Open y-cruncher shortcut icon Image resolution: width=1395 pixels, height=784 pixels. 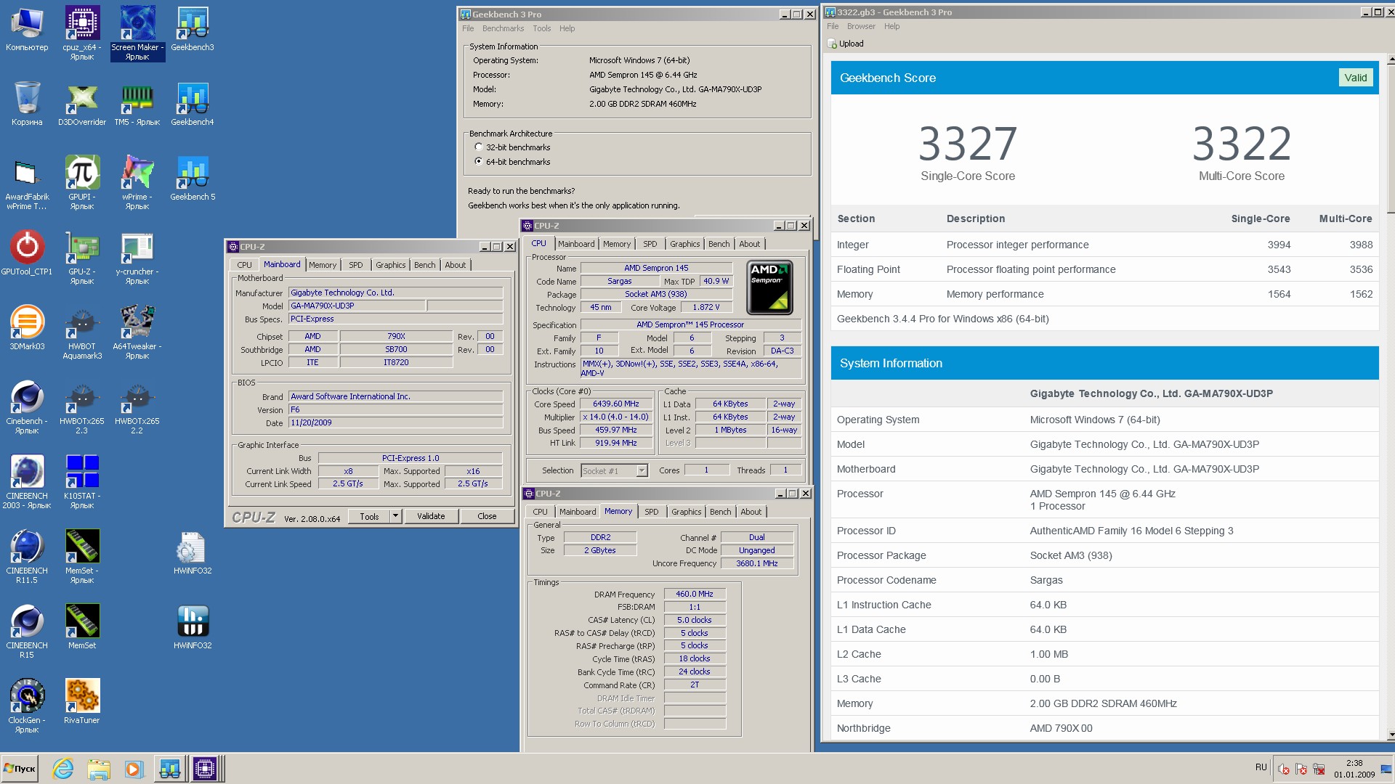137,258
